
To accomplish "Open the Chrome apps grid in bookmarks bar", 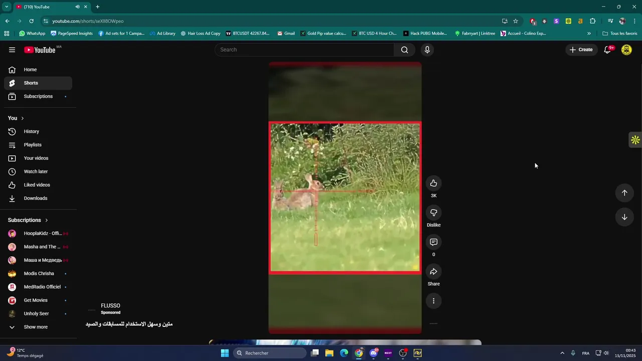I will click(7, 34).
